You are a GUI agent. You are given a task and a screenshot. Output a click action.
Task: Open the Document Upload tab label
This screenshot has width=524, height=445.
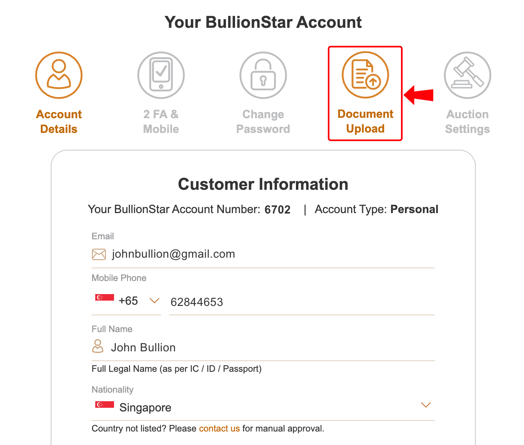(365, 121)
